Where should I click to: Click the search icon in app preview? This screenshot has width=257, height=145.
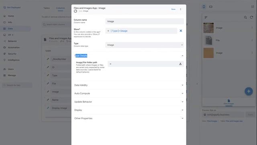pos(245,17)
